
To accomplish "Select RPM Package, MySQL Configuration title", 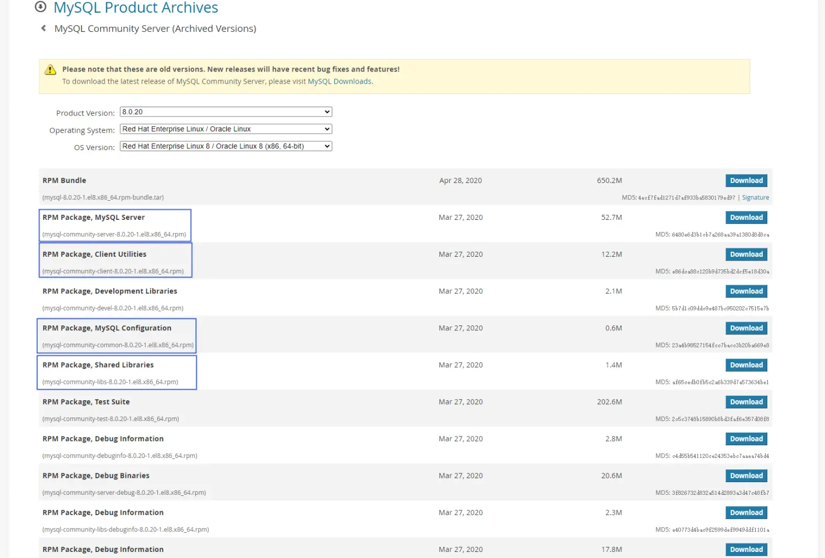I will point(107,328).
